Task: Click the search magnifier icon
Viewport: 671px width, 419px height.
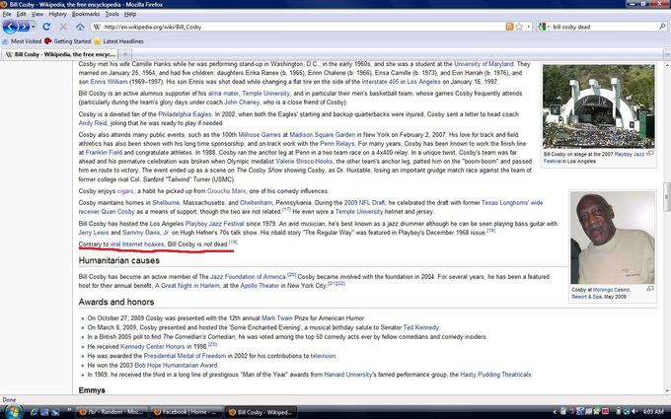Action: pyautogui.click(x=662, y=27)
